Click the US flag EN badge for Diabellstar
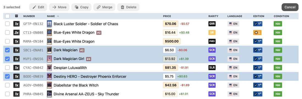This screenshot has width=302, height=99. (x=233, y=85)
